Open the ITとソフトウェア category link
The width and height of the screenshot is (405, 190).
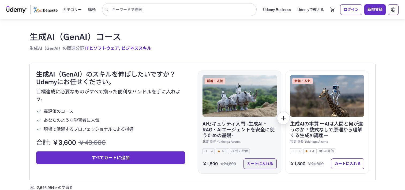pos(102,48)
